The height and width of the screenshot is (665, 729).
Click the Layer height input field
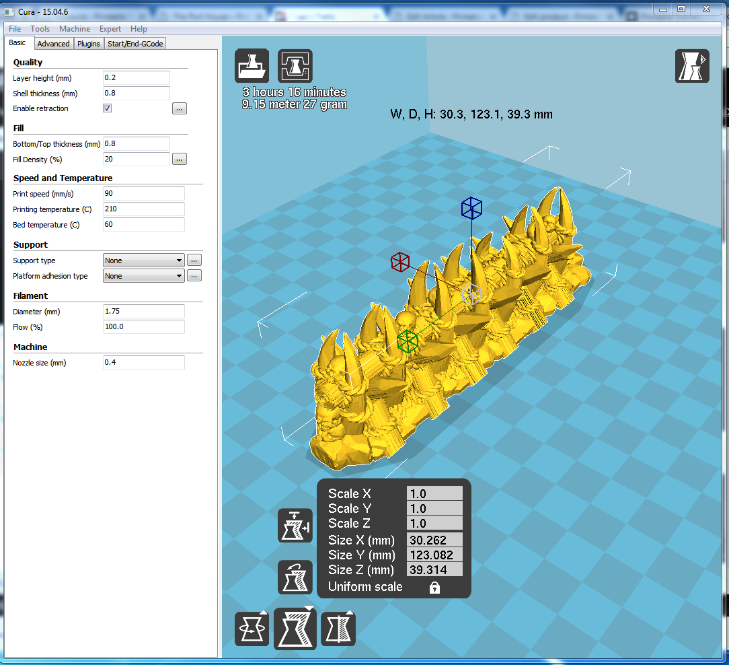coord(136,78)
